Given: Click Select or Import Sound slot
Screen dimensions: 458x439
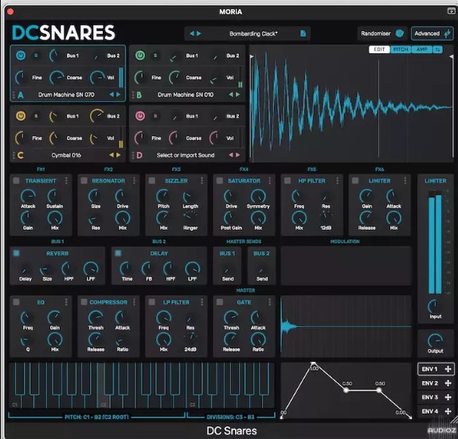Looking at the screenshot, I should 186,155.
